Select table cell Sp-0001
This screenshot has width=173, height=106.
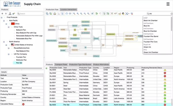coord(56,83)
